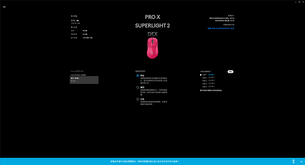
Task: Click firmware text 'PRO X SUPERLIGHT 2 DEX : 17.1.5'
Action: [222, 18]
